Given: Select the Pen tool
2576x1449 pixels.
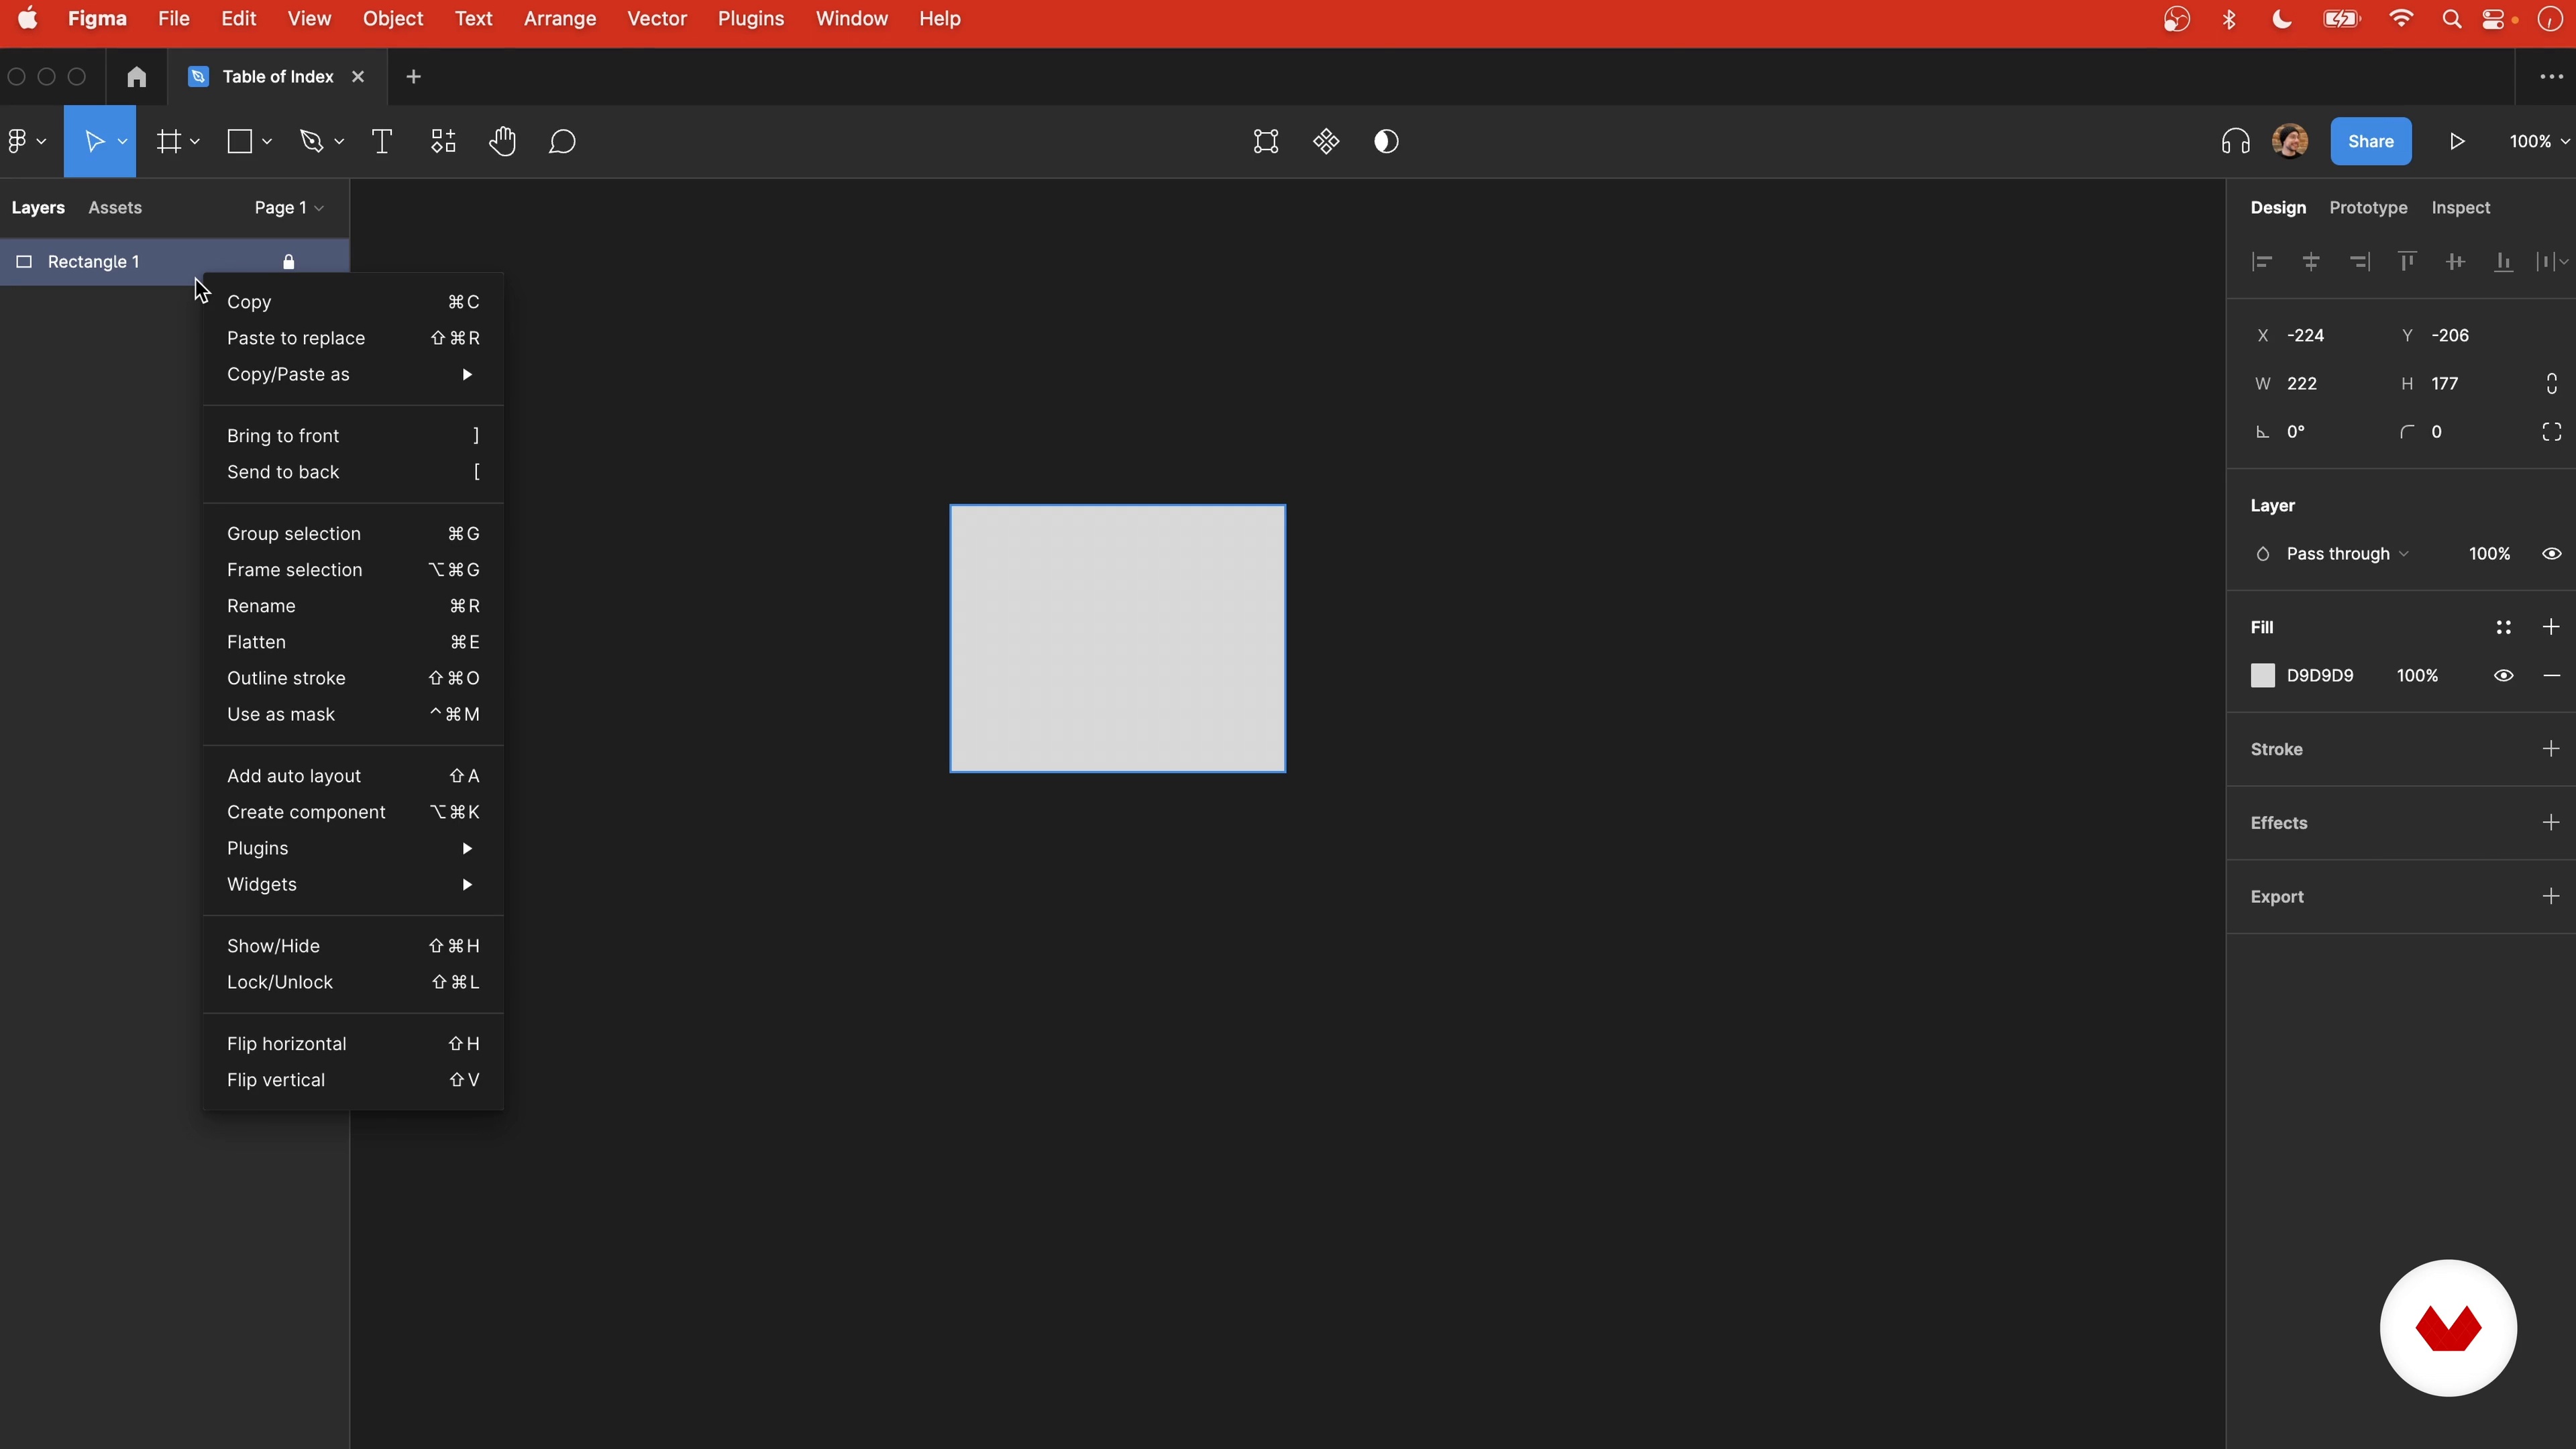Looking at the screenshot, I should [x=312, y=141].
